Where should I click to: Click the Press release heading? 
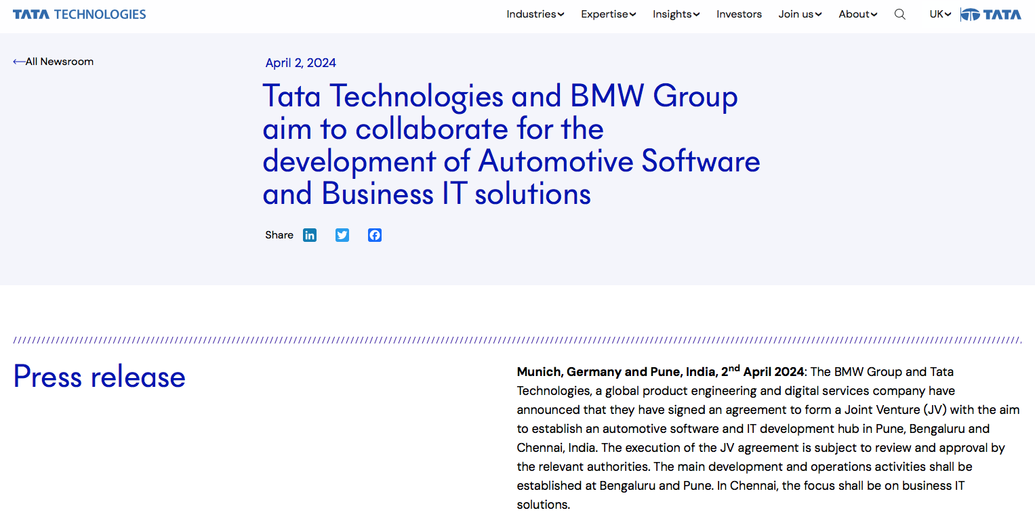[100, 377]
